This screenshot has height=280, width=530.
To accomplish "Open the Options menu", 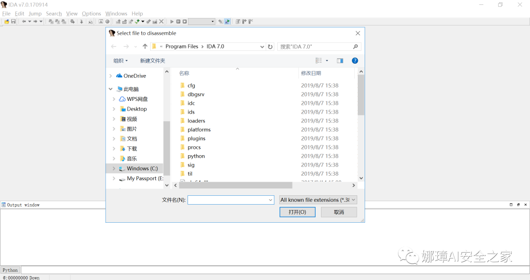I will [x=91, y=14].
